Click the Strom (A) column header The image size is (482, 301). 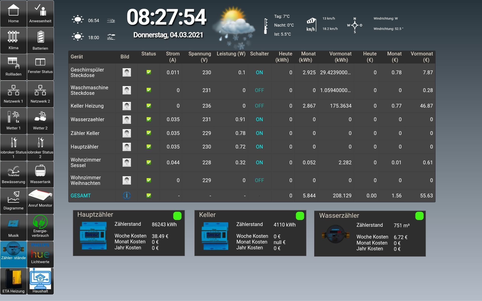[x=173, y=57]
